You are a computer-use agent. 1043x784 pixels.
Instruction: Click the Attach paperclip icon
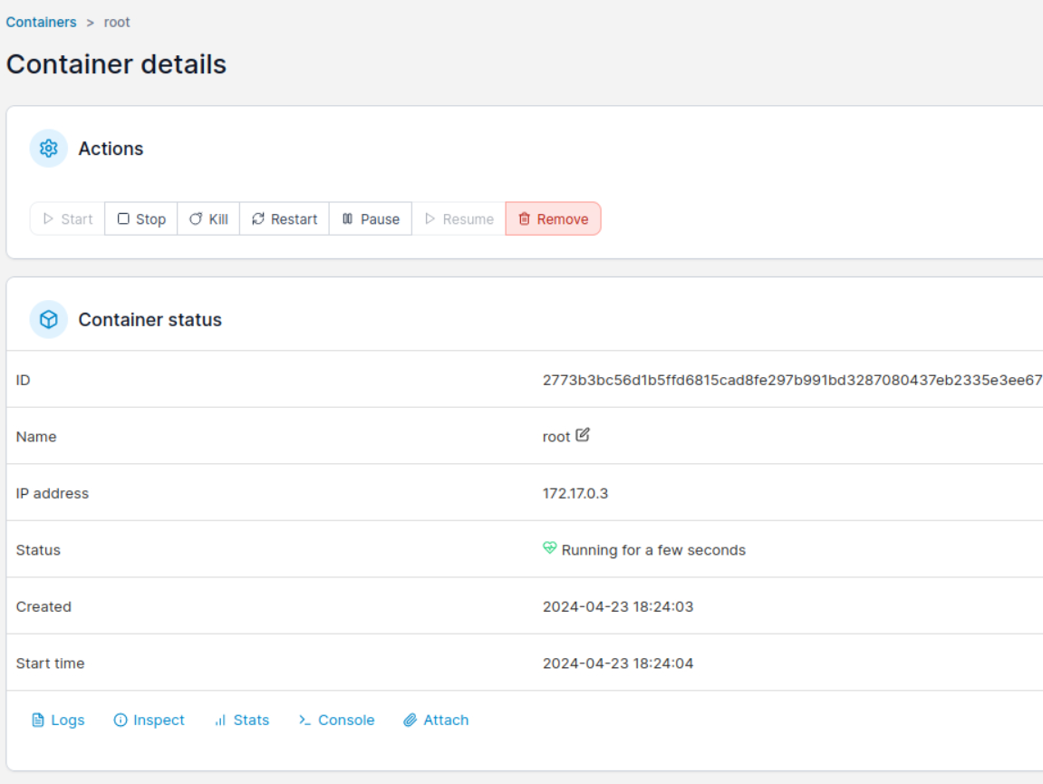tap(410, 721)
